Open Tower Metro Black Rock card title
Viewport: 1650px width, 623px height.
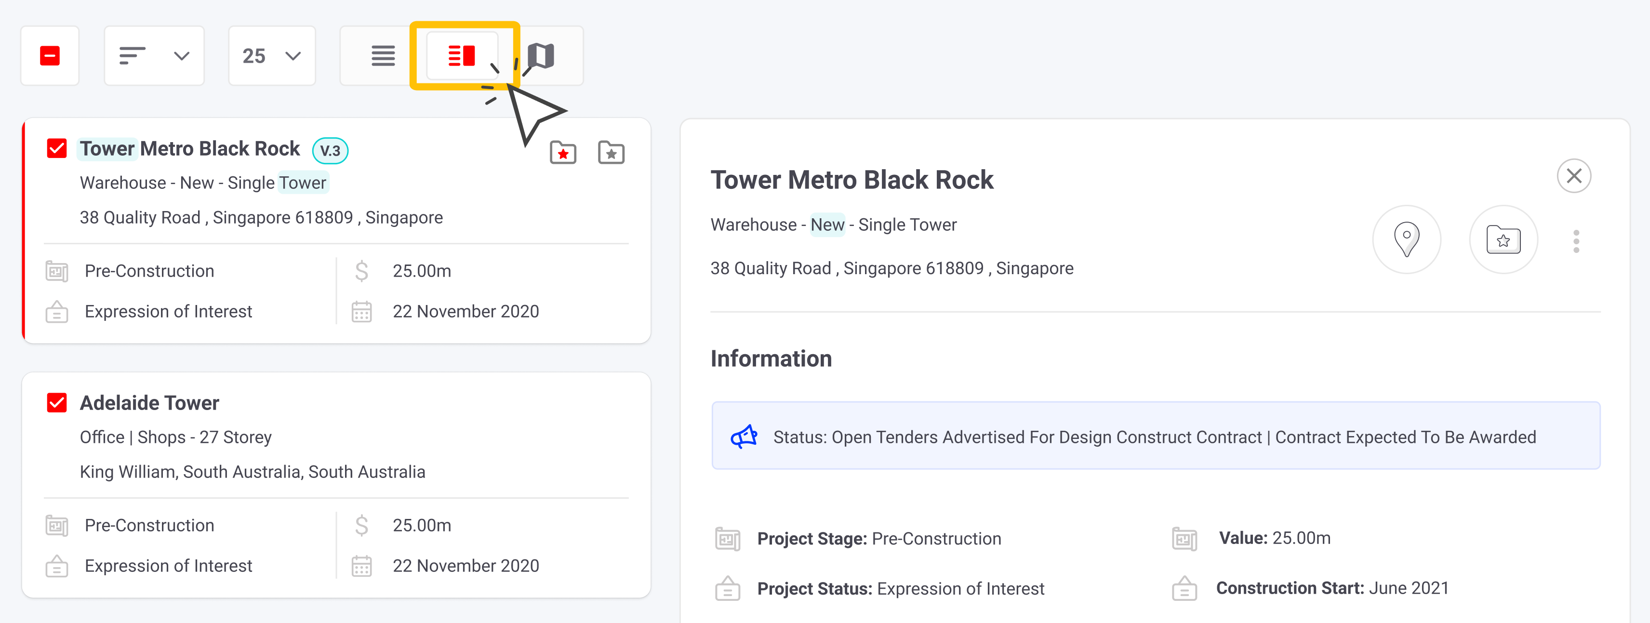pyautogui.click(x=189, y=148)
